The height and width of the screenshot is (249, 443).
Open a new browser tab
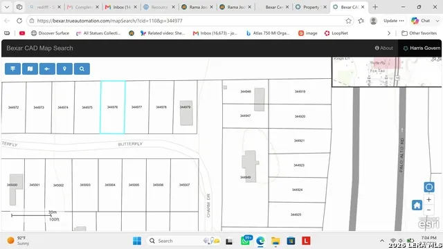coord(375,7)
